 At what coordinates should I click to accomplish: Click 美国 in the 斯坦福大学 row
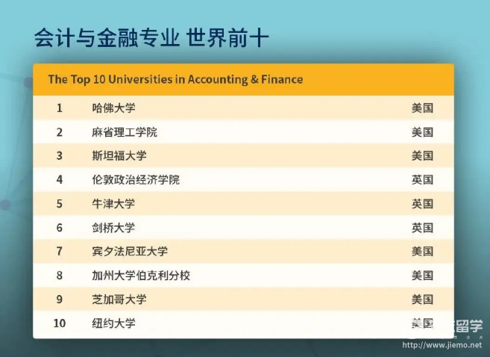pos(422,156)
